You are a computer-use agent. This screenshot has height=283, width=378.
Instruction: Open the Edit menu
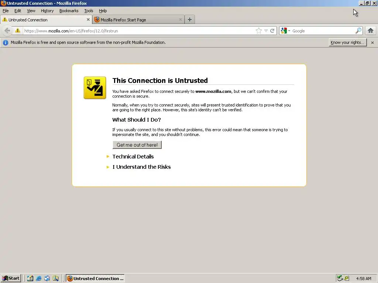tap(18, 11)
